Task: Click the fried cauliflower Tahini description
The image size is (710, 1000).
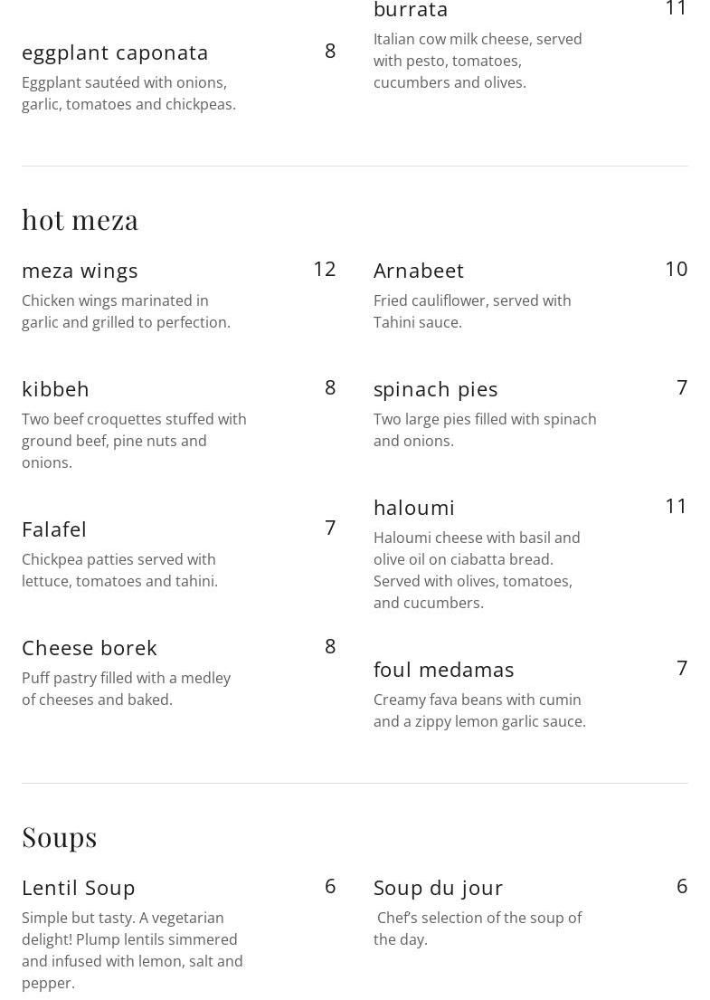Action: 471,311
